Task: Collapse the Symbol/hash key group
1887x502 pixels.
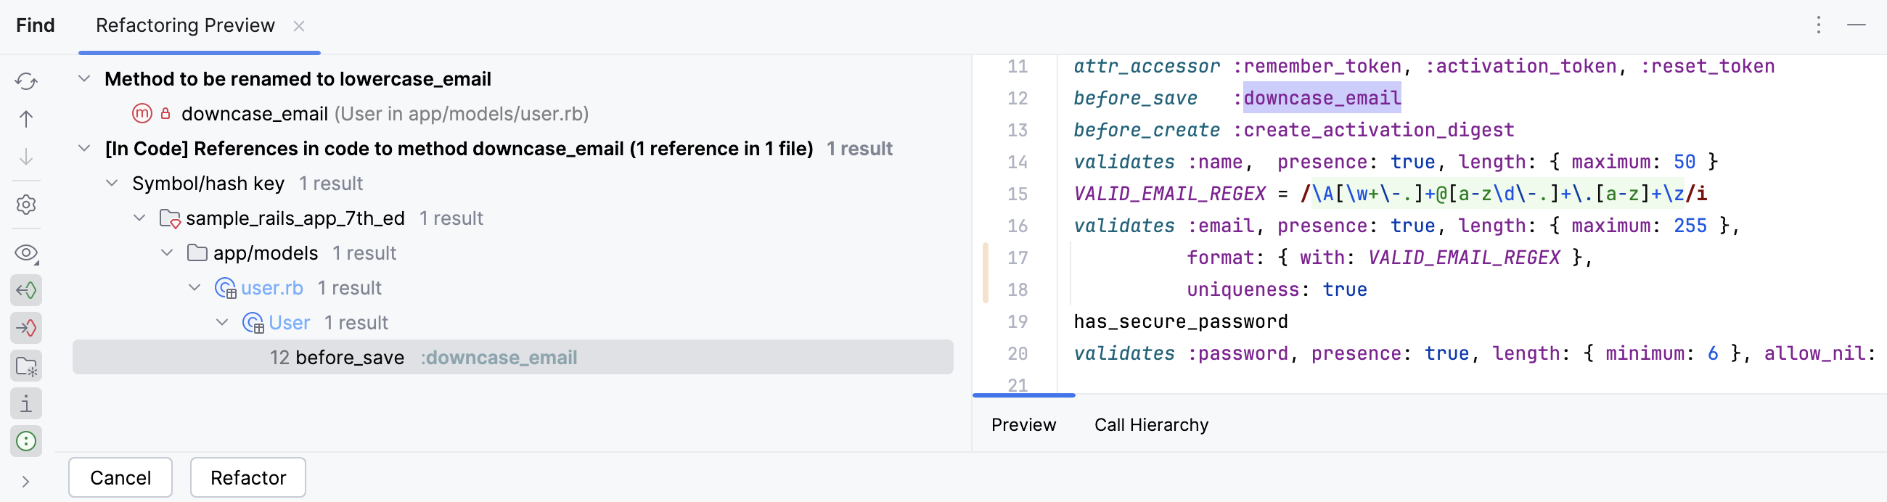Action: pos(112,183)
